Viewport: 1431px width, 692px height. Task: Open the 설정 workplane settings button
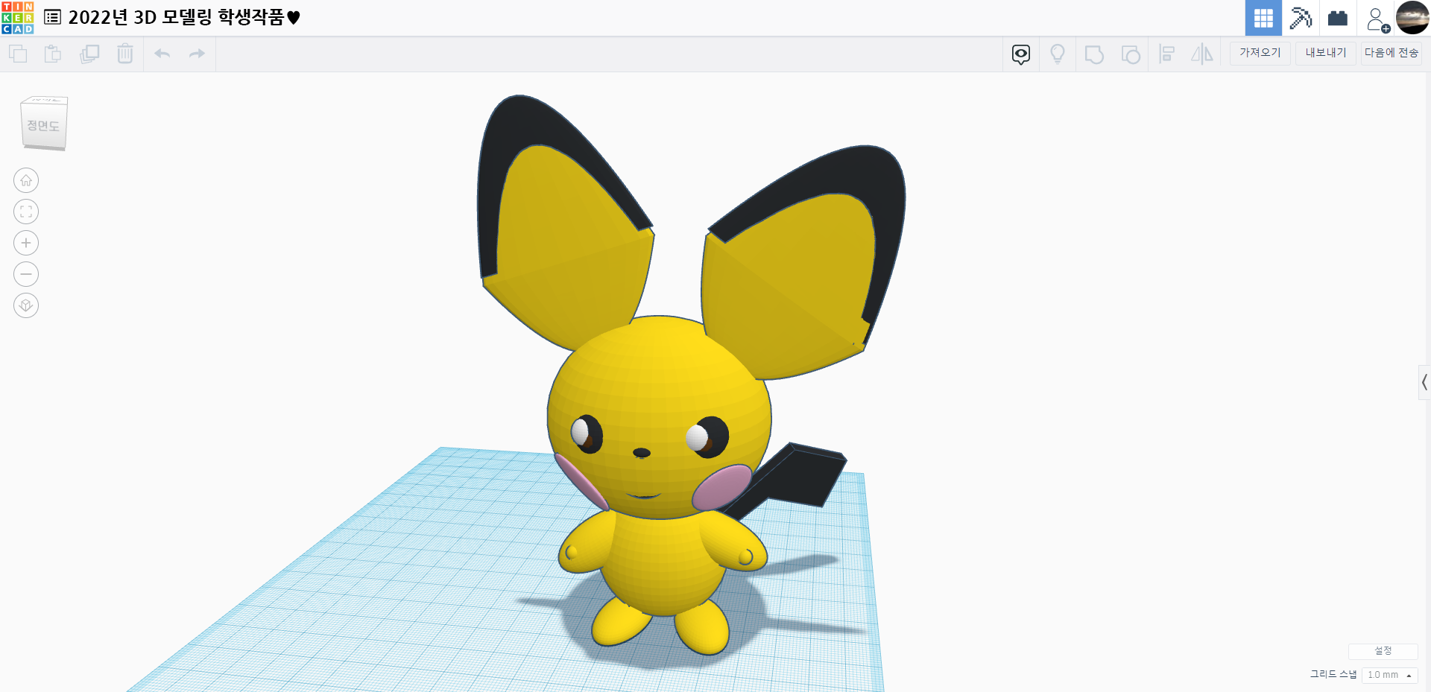pyautogui.click(x=1383, y=651)
